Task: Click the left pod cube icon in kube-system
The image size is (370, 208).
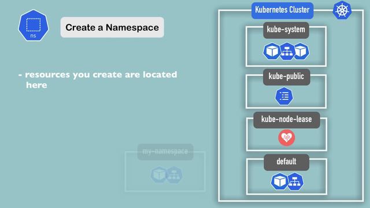Action: (x=272, y=51)
